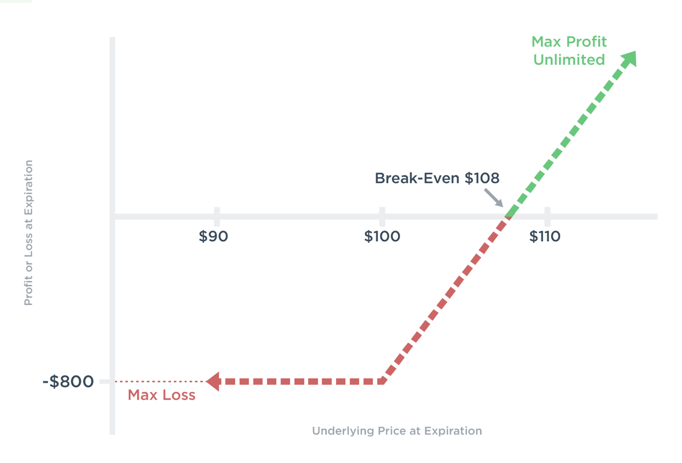
Task: Click the red arrowhead pointing left
Action: [x=213, y=382]
